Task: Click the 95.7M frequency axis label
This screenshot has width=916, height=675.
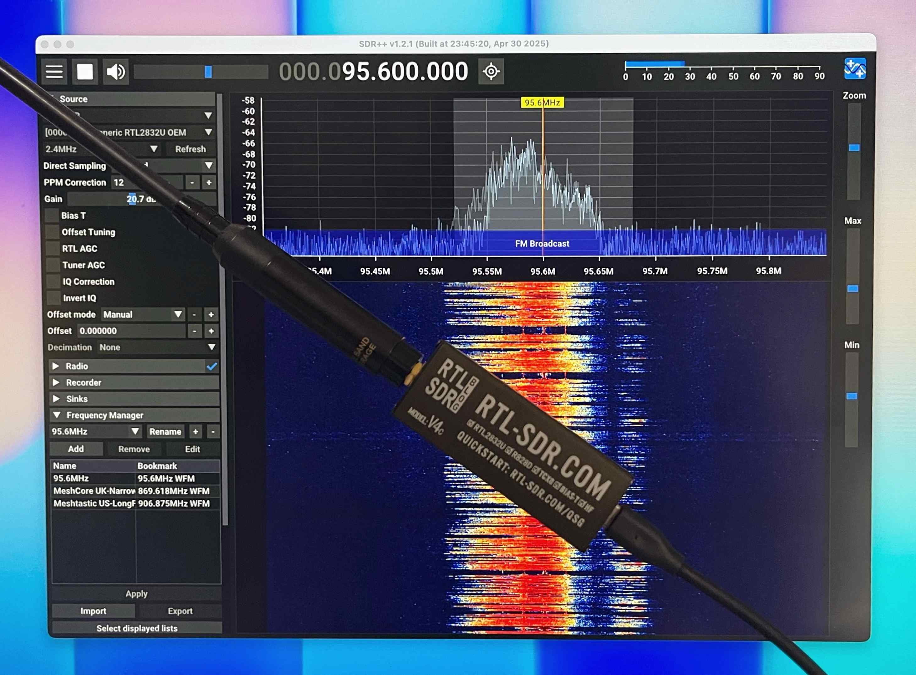Action: click(x=655, y=271)
